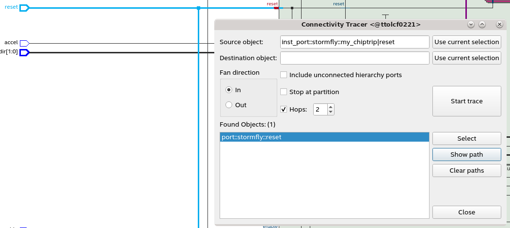
Task: Click the Destination object text field
Action: click(355, 58)
